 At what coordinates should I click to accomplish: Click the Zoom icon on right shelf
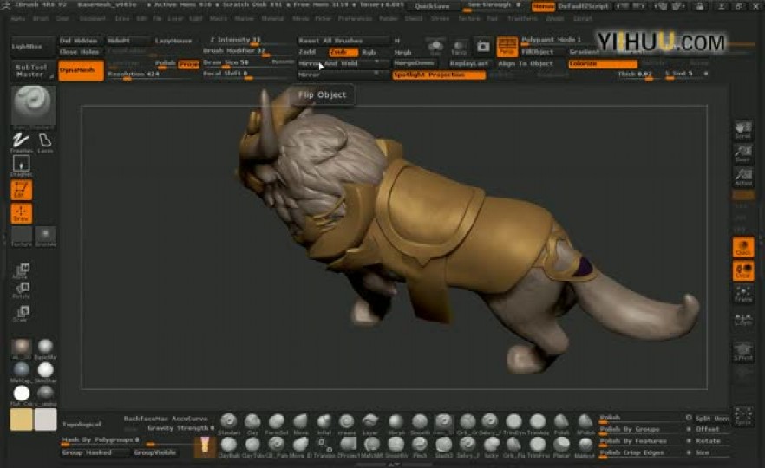[x=743, y=153]
